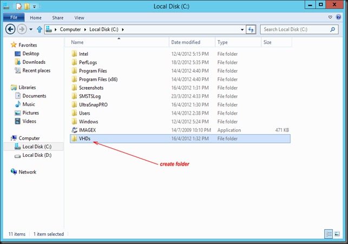This screenshot has height=244, width=348.
Task: Click the Properties quick access icon
Action: point(19,6)
